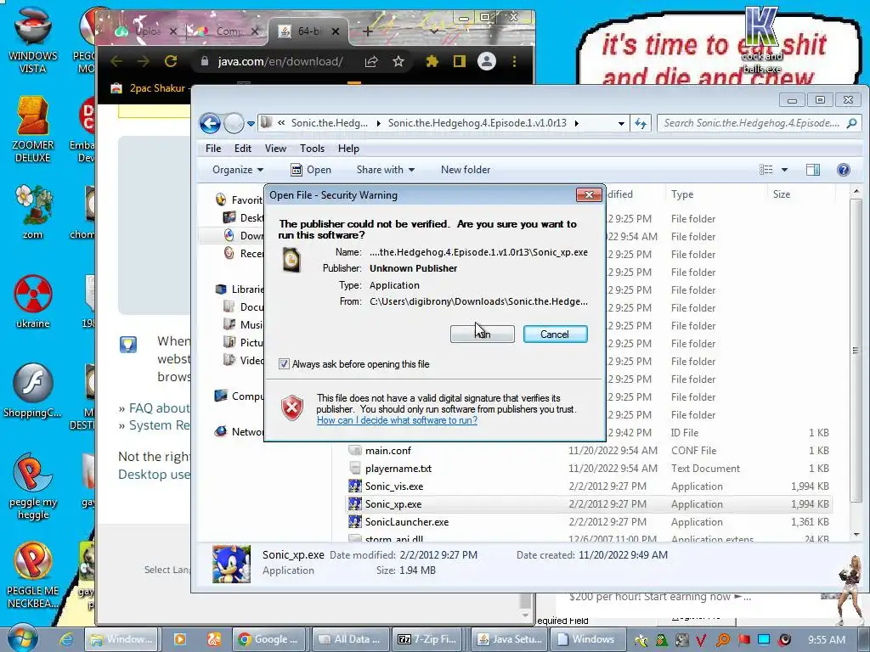Open the 7-Zip Fi... taskbar button
This screenshot has height=652, width=870.
[x=428, y=639]
